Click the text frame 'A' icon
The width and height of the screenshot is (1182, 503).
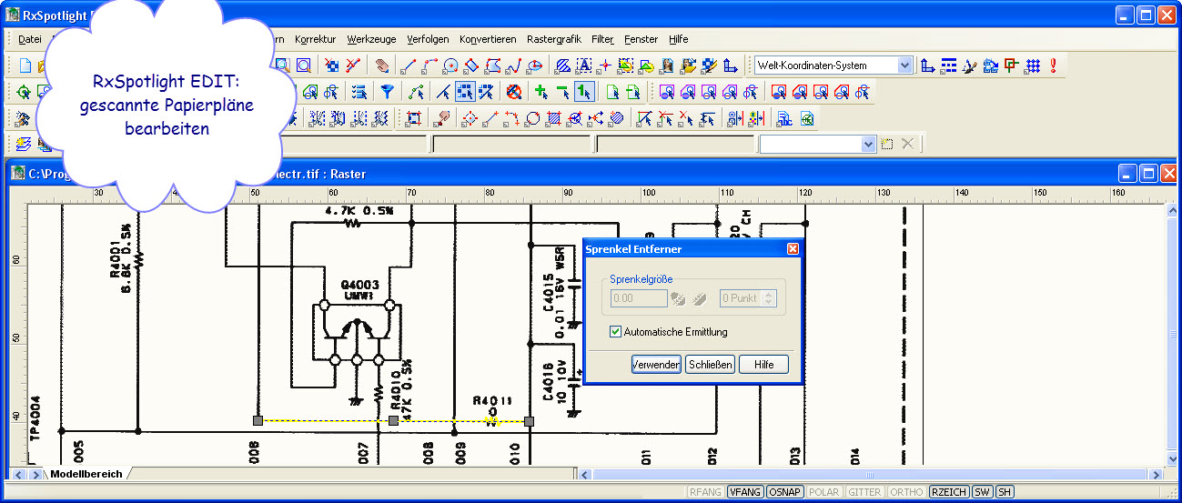(583, 65)
